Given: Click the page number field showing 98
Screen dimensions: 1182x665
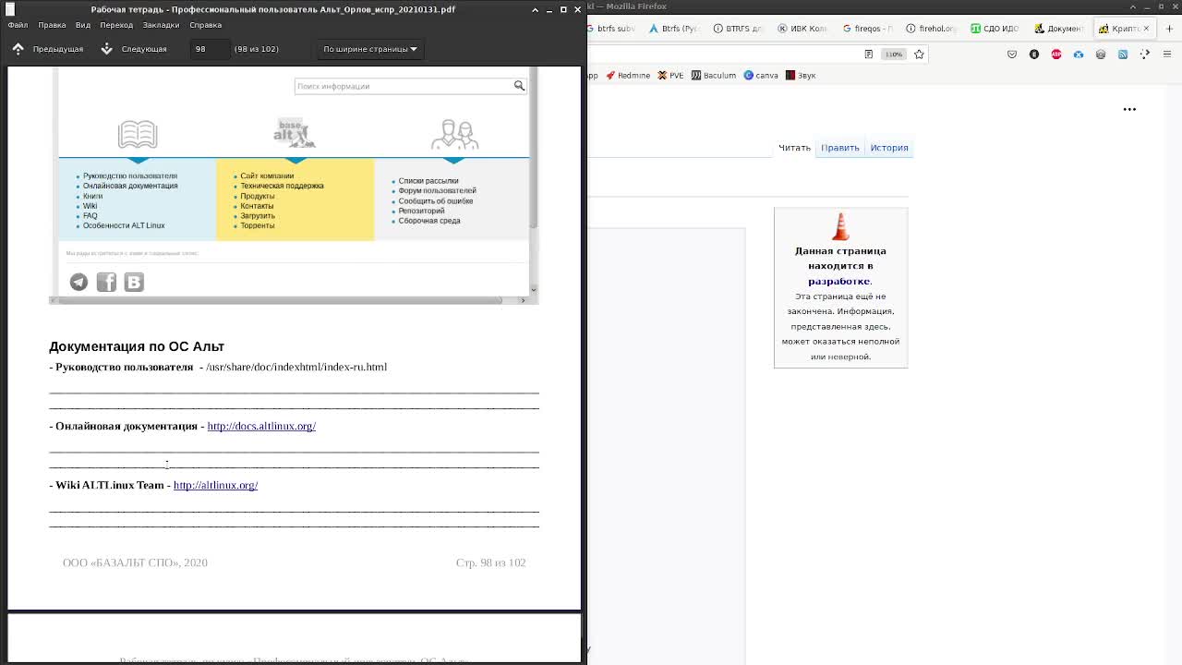Looking at the screenshot, I should [210, 49].
